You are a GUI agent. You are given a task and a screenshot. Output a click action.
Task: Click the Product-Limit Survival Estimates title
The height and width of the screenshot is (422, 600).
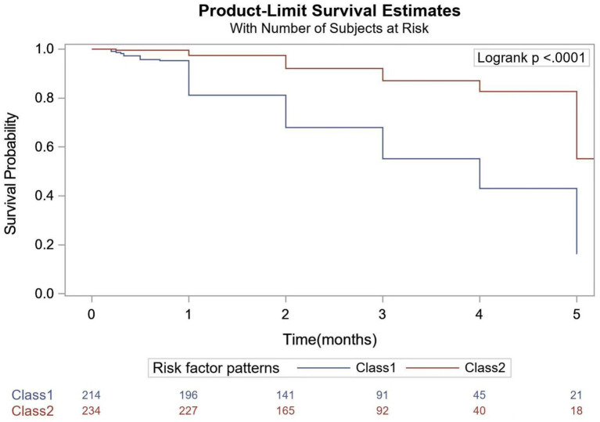(x=329, y=11)
